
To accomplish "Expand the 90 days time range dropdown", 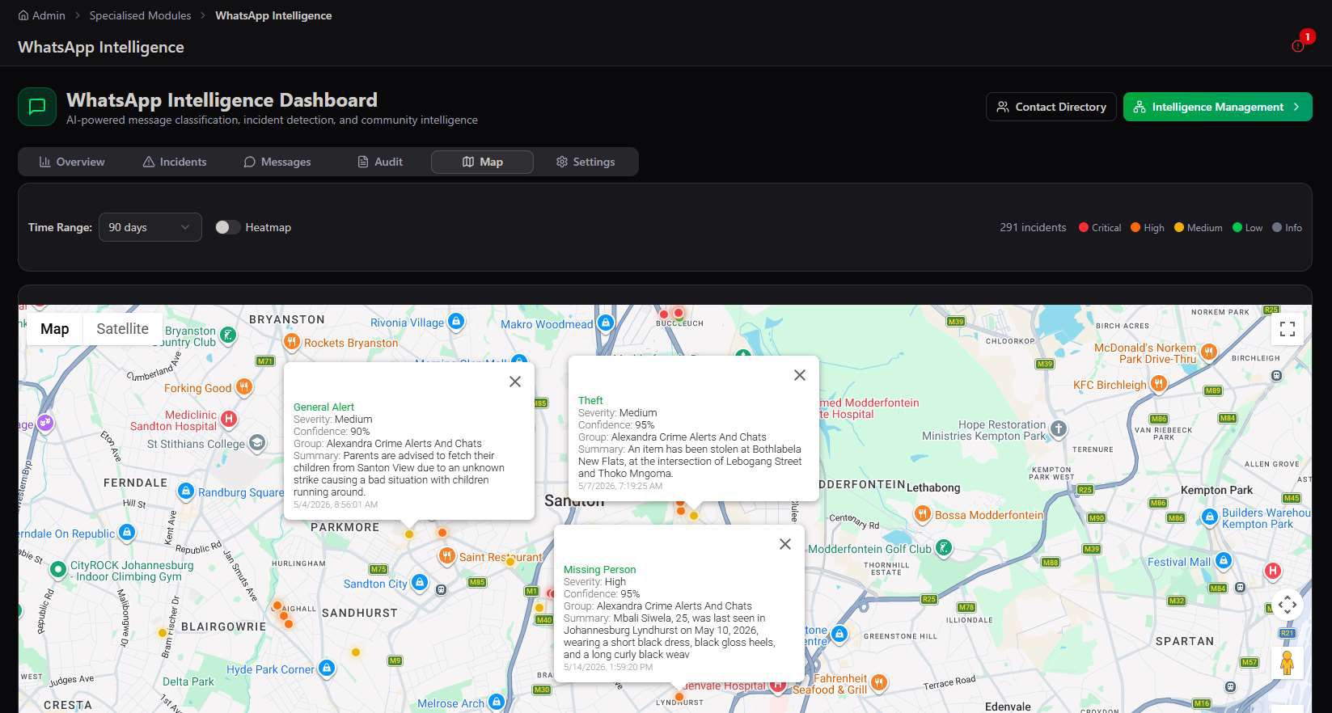I will click(150, 227).
